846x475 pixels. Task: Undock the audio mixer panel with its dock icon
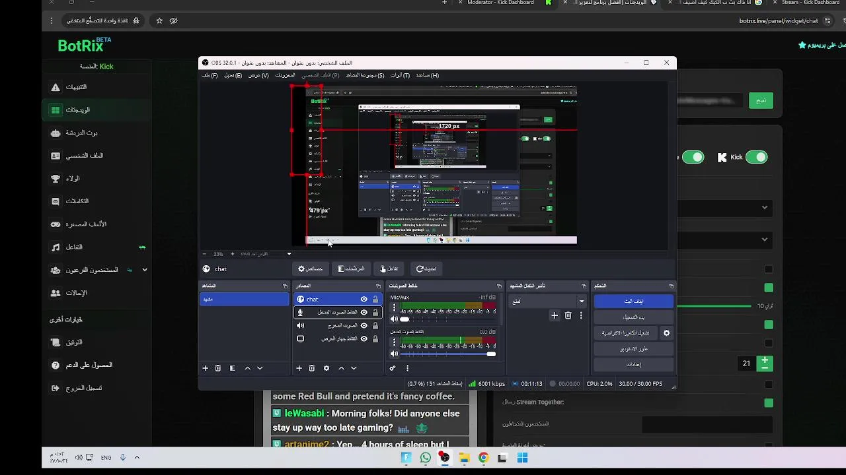point(500,286)
